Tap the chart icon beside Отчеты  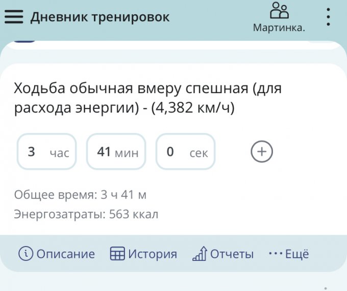[x=199, y=254]
